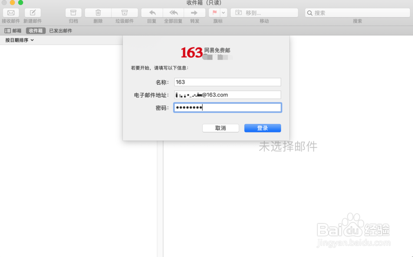Viewport: 413px width, 257px height.
Task: Click the 搜索 search field
Action: tap(357, 13)
